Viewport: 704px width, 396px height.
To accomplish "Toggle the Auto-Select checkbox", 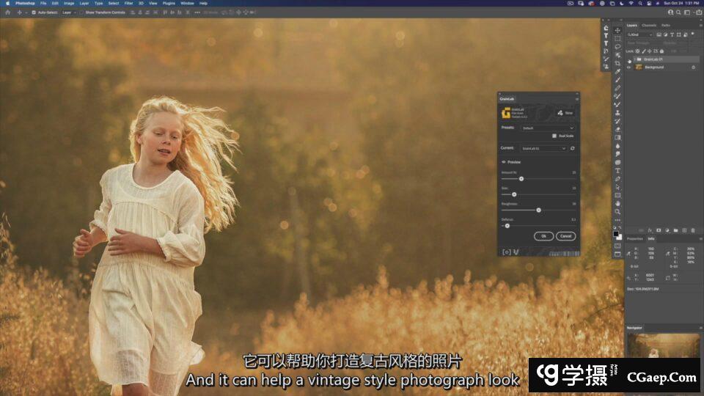I will 32,12.
